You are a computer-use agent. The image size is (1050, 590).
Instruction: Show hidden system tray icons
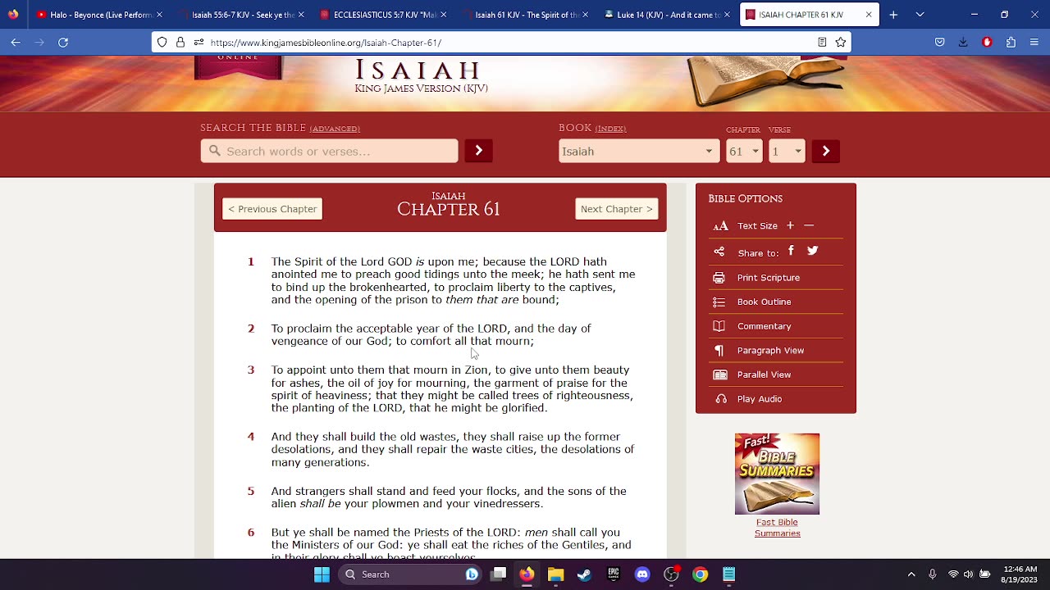click(x=911, y=574)
